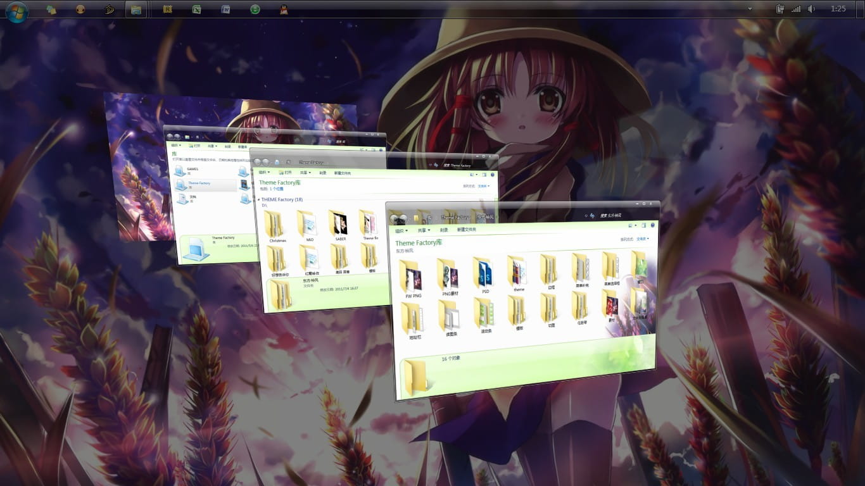865x486 pixels.
Task: Open the 组织 (Organize) dropdown
Action: tap(403, 230)
